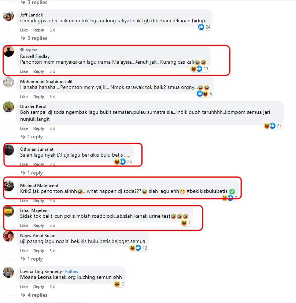The width and height of the screenshot is (296, 303).
Task: Expand the 1 reply under Draxler Kerol
Action: coord(32,136)
